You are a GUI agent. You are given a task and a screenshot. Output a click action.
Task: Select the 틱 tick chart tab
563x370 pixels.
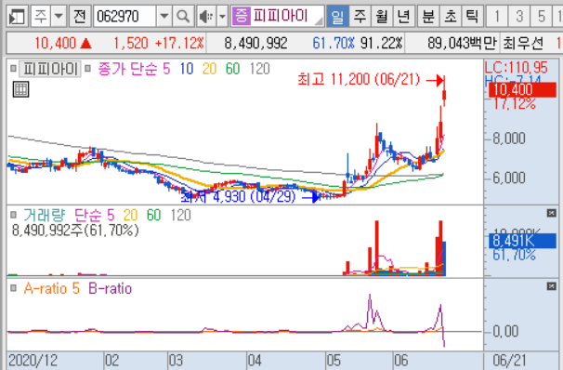coord(472,16)
